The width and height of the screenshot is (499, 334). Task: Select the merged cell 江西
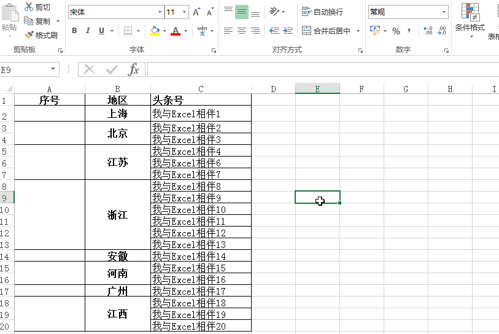click(117, 314)
